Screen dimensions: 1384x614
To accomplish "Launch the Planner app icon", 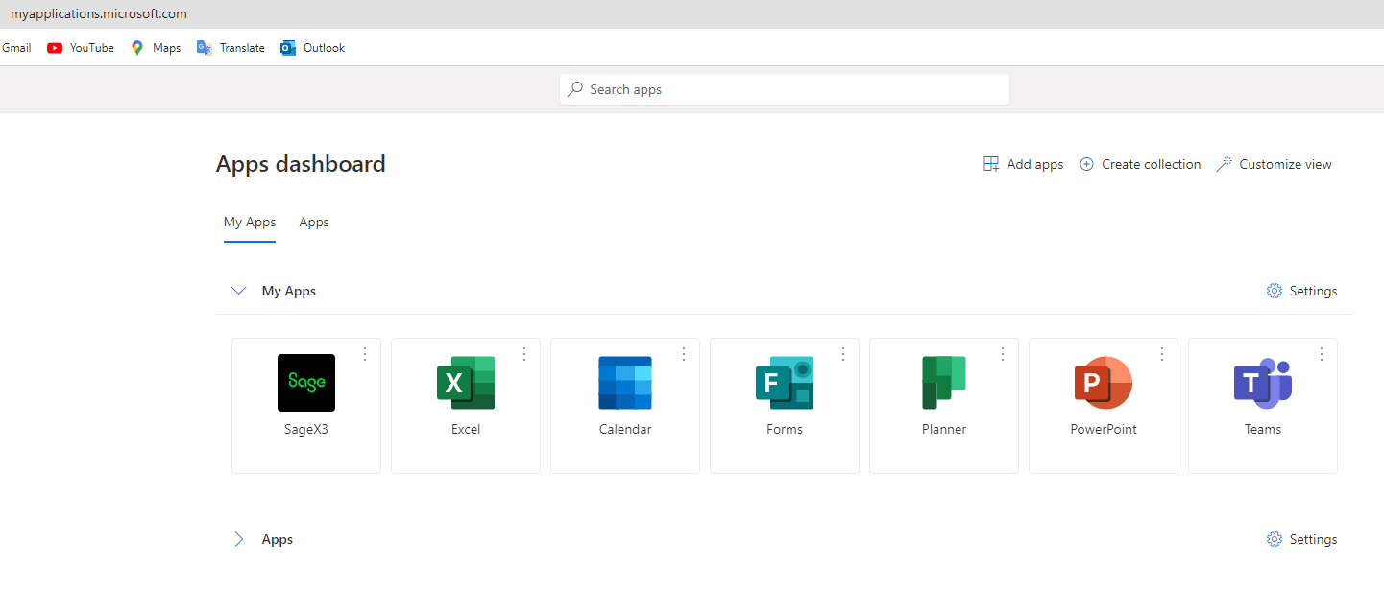I will tap(944, 383).
